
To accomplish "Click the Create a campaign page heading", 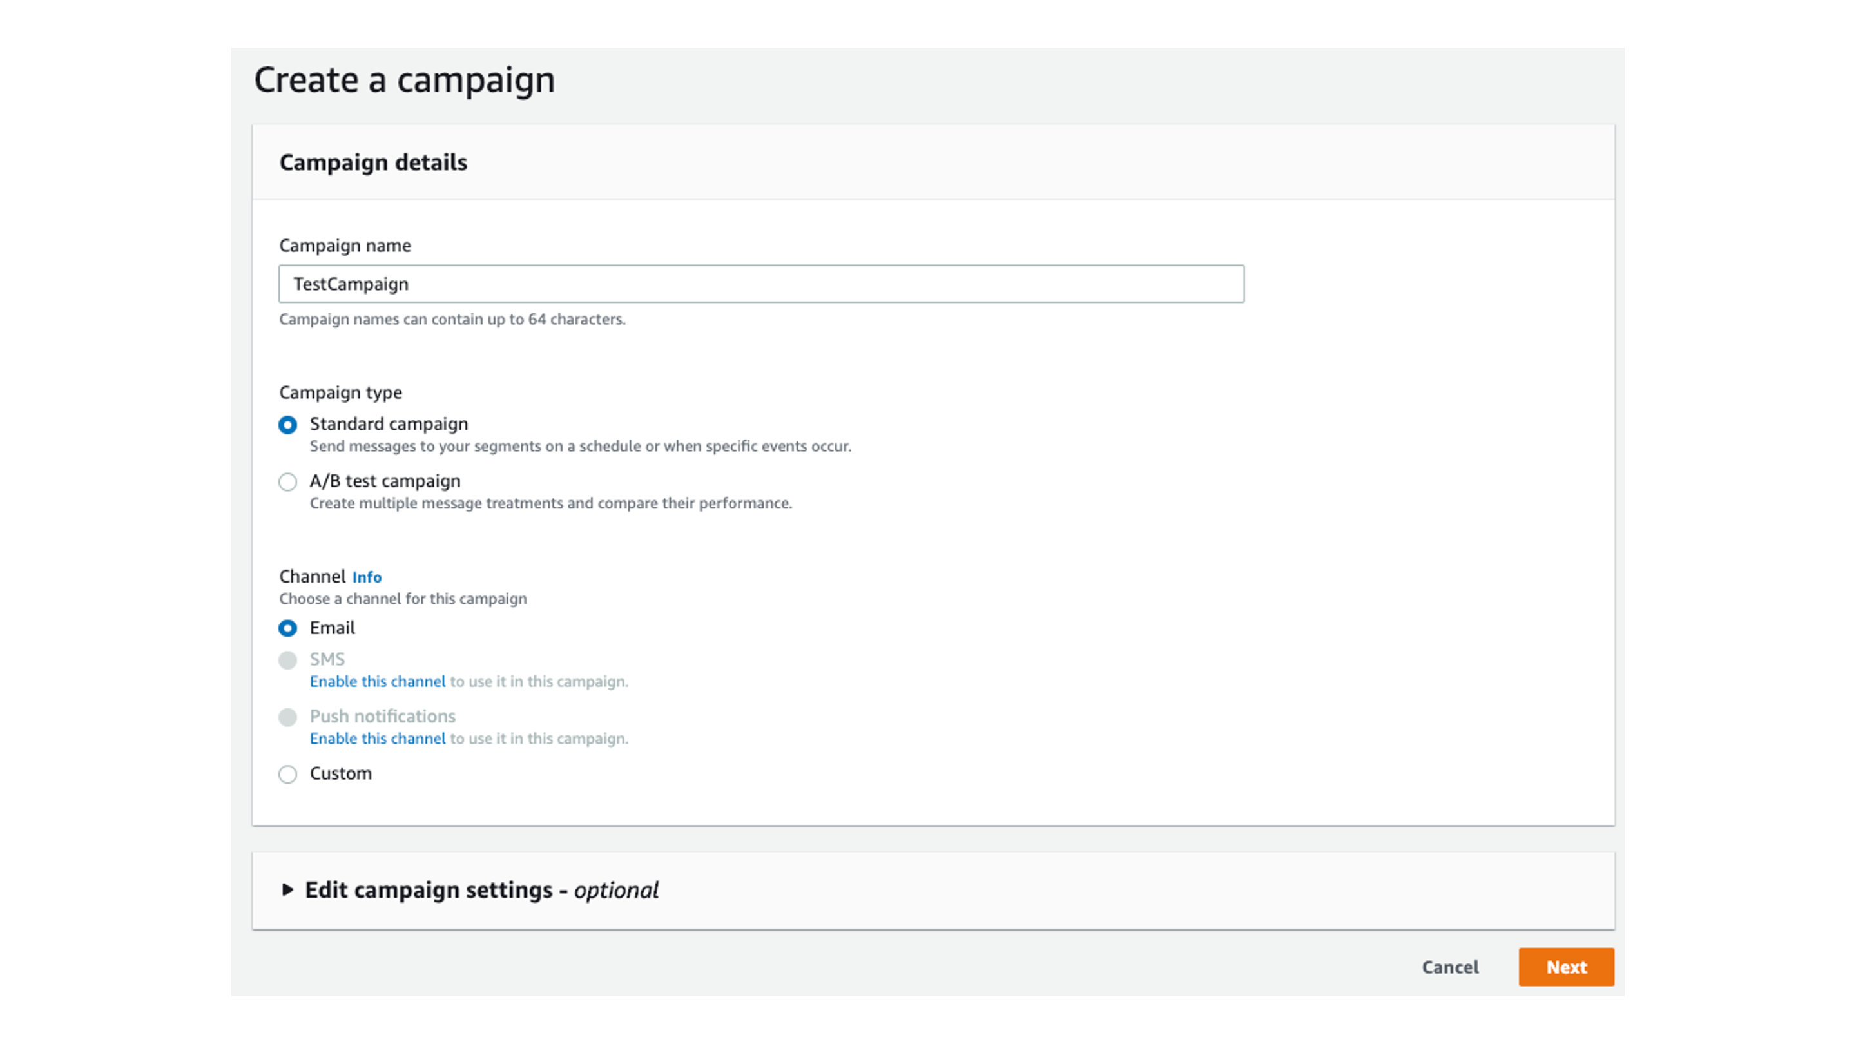I will pos(405,79).
